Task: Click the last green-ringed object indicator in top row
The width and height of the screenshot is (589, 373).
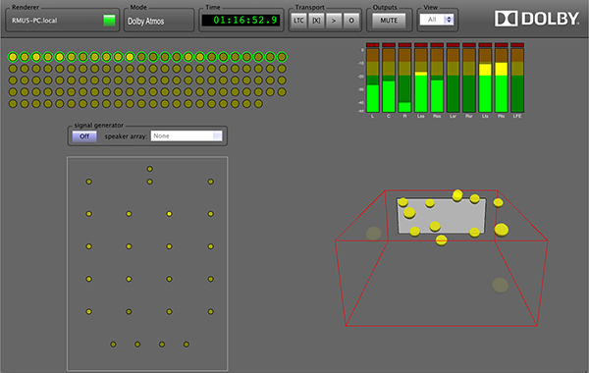Action: (x=282, y=57)
